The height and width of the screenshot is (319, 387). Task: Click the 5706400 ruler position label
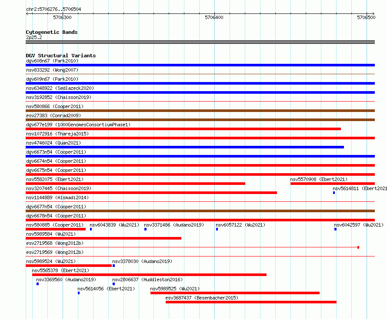coord(214,17)
